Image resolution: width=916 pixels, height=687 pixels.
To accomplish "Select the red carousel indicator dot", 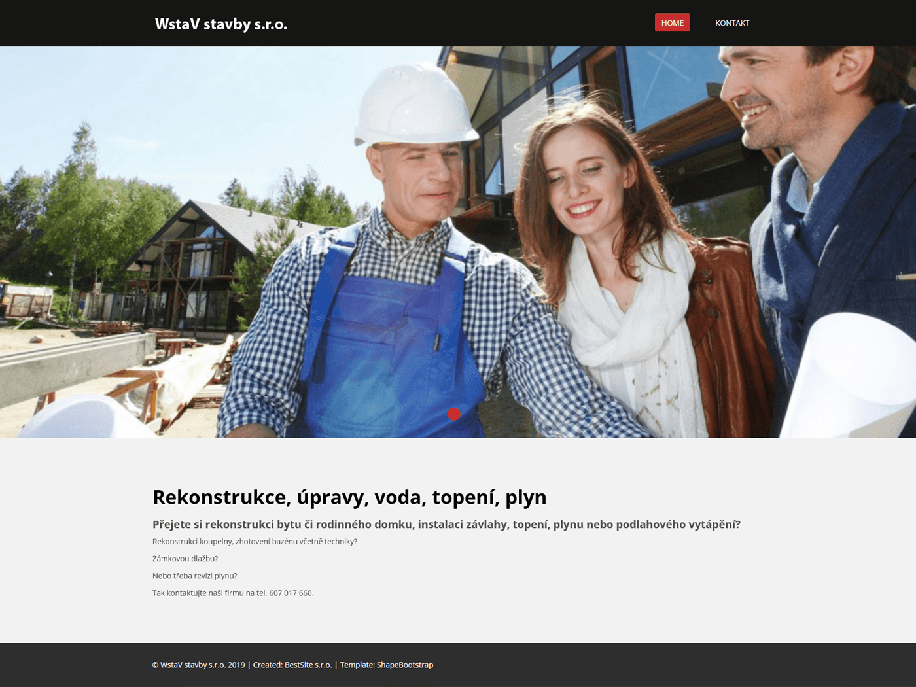I will [x=454, y=414].
